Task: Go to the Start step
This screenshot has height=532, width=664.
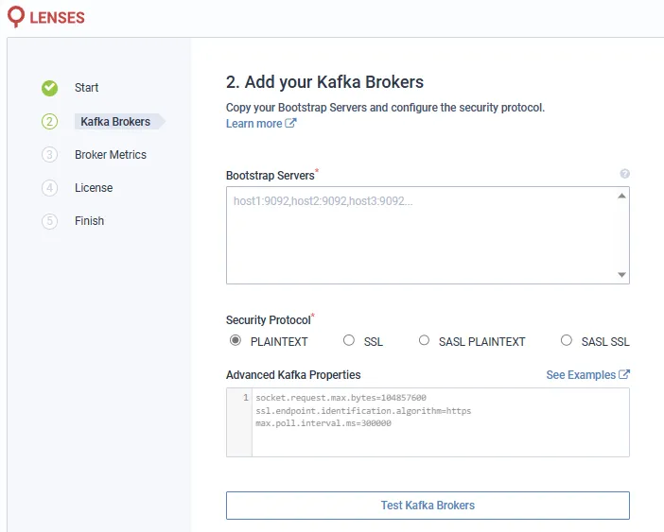Action: (86, 88)
